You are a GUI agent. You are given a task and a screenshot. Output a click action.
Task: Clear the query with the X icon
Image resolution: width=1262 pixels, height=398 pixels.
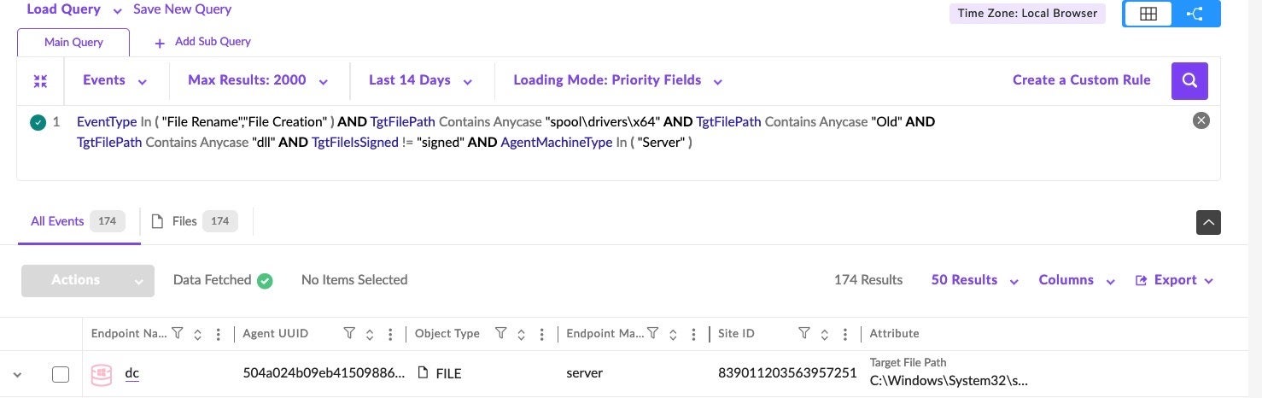click(x=1201, y=120)
